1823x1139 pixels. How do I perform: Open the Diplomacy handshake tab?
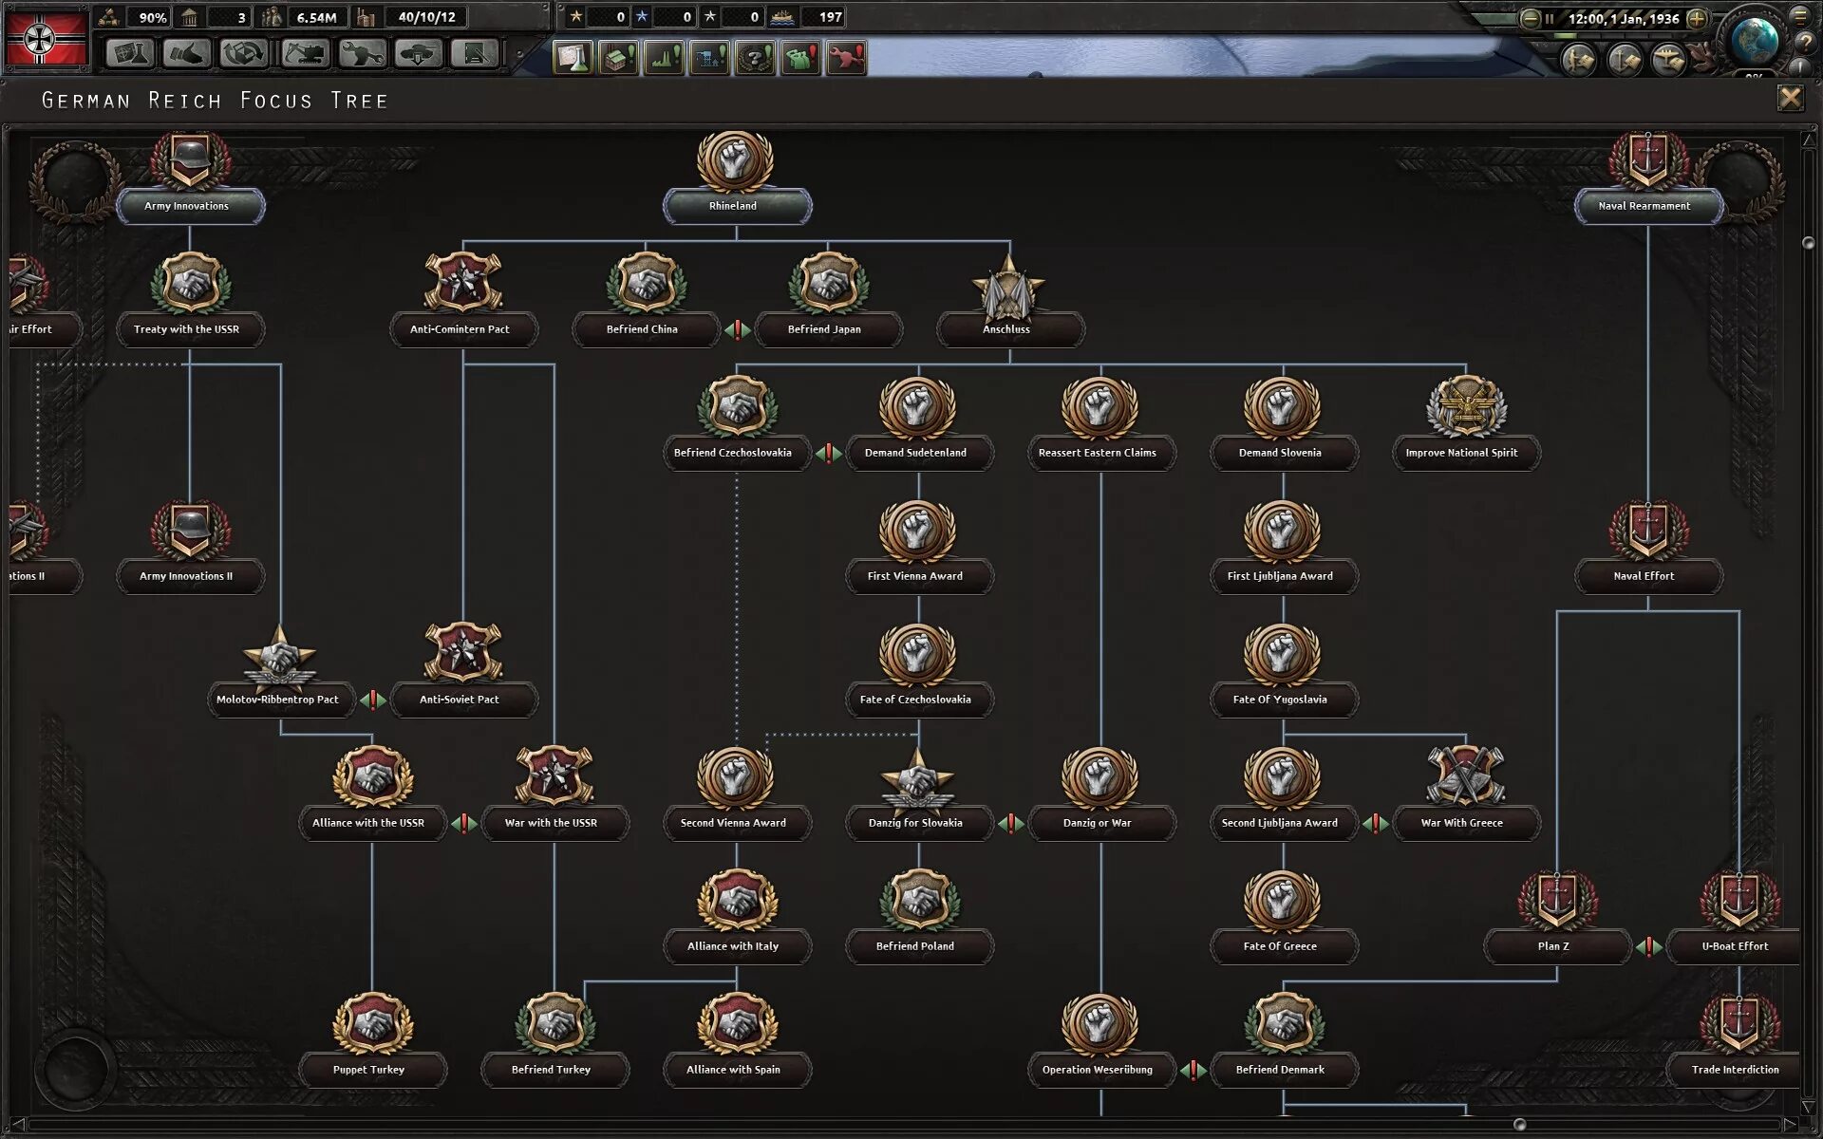coord(187,53)
